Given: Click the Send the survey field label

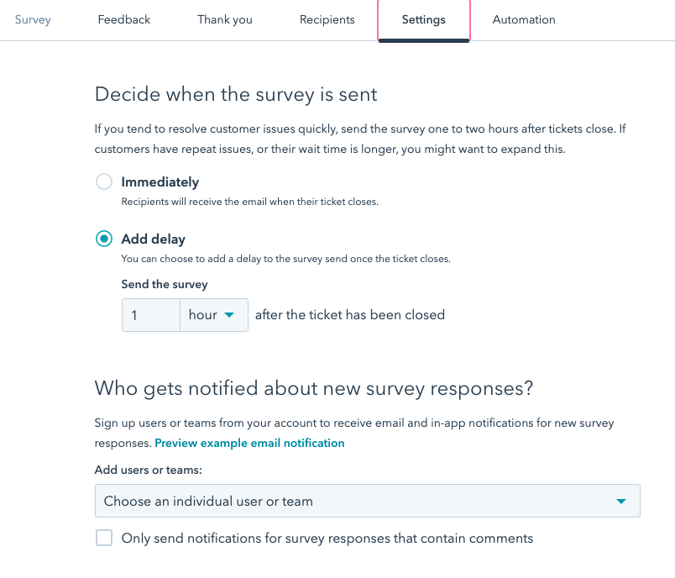Looking at the screenshot, I should pyautogui.click(x=165, y=284).
